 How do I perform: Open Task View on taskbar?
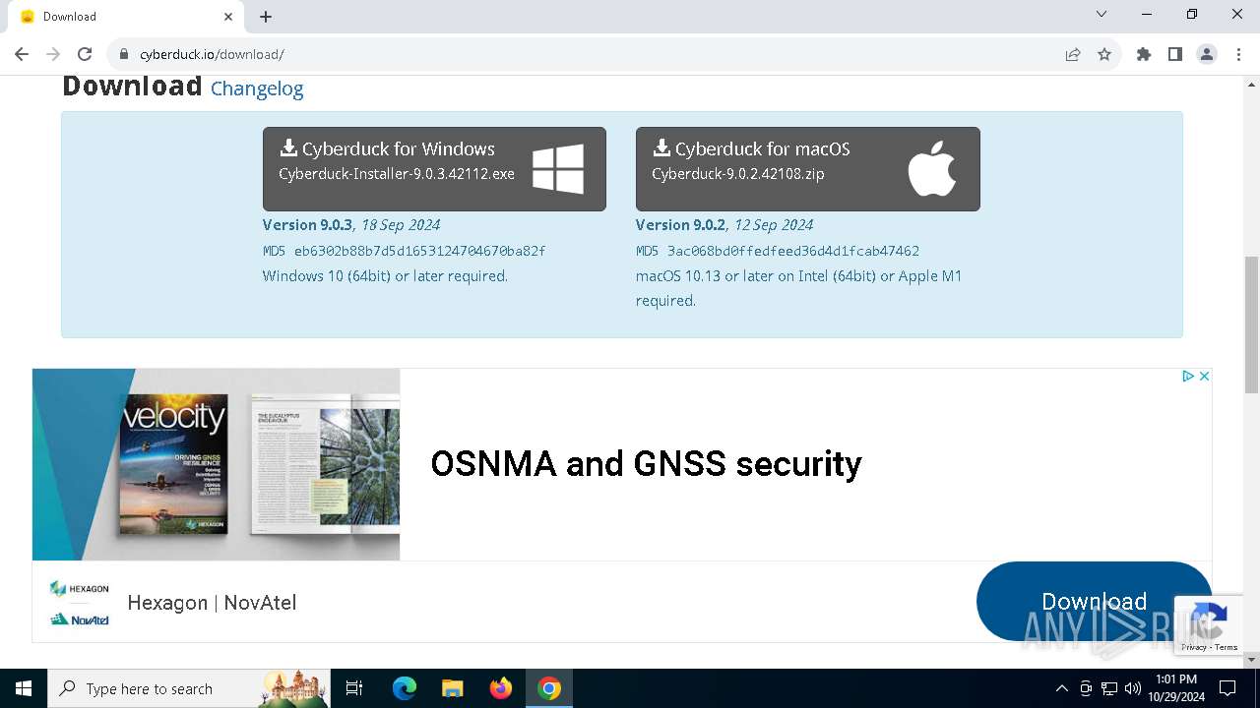(x=354, y=688)
